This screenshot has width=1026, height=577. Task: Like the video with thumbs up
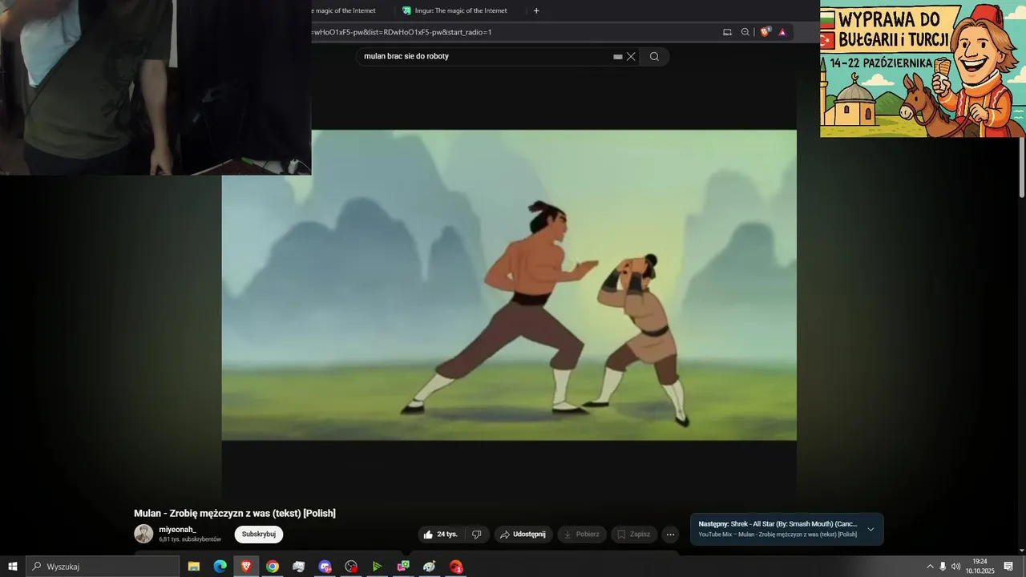[x=440, y=535]
